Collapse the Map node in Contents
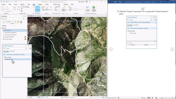Screen dimensions: 176x99 point(1,28)
